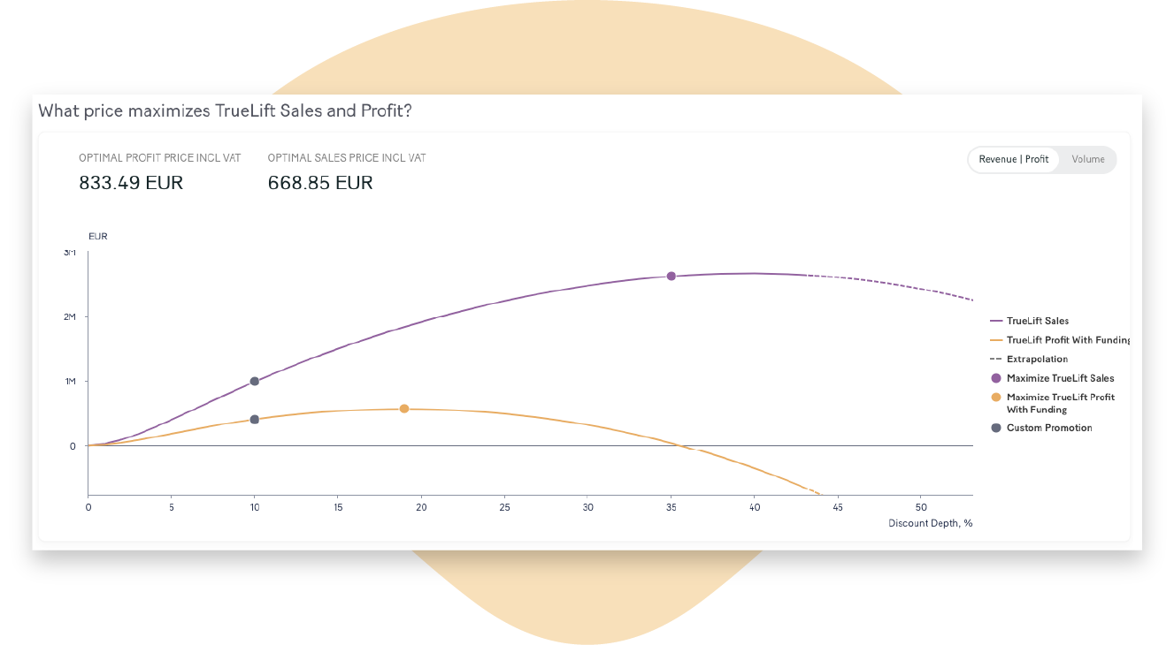Click the "Discount Depth, %" axis label
This screenshot has height=645, width=1174.
(930, 523)
